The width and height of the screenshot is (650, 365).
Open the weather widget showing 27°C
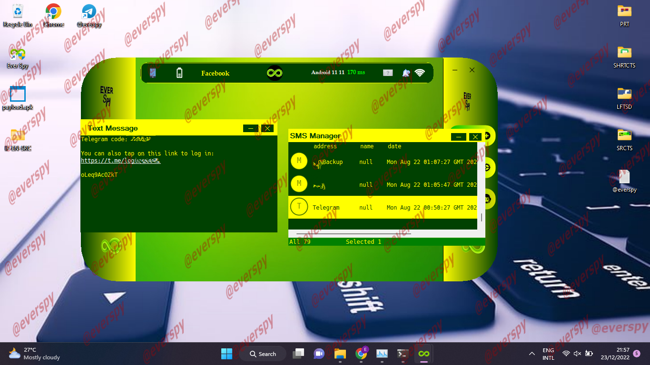[x=34, y=354]
